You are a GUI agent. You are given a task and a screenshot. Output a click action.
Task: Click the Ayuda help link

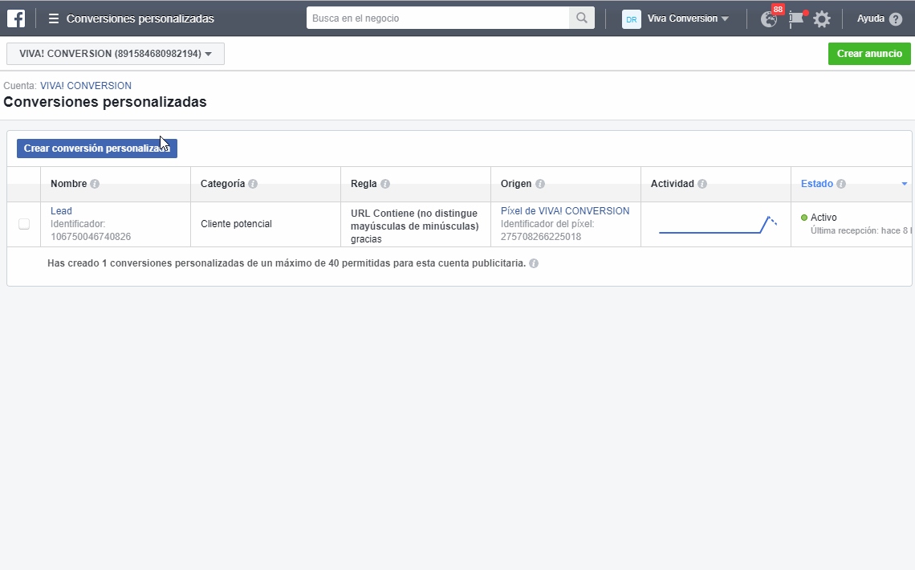[x=871, y=18]
